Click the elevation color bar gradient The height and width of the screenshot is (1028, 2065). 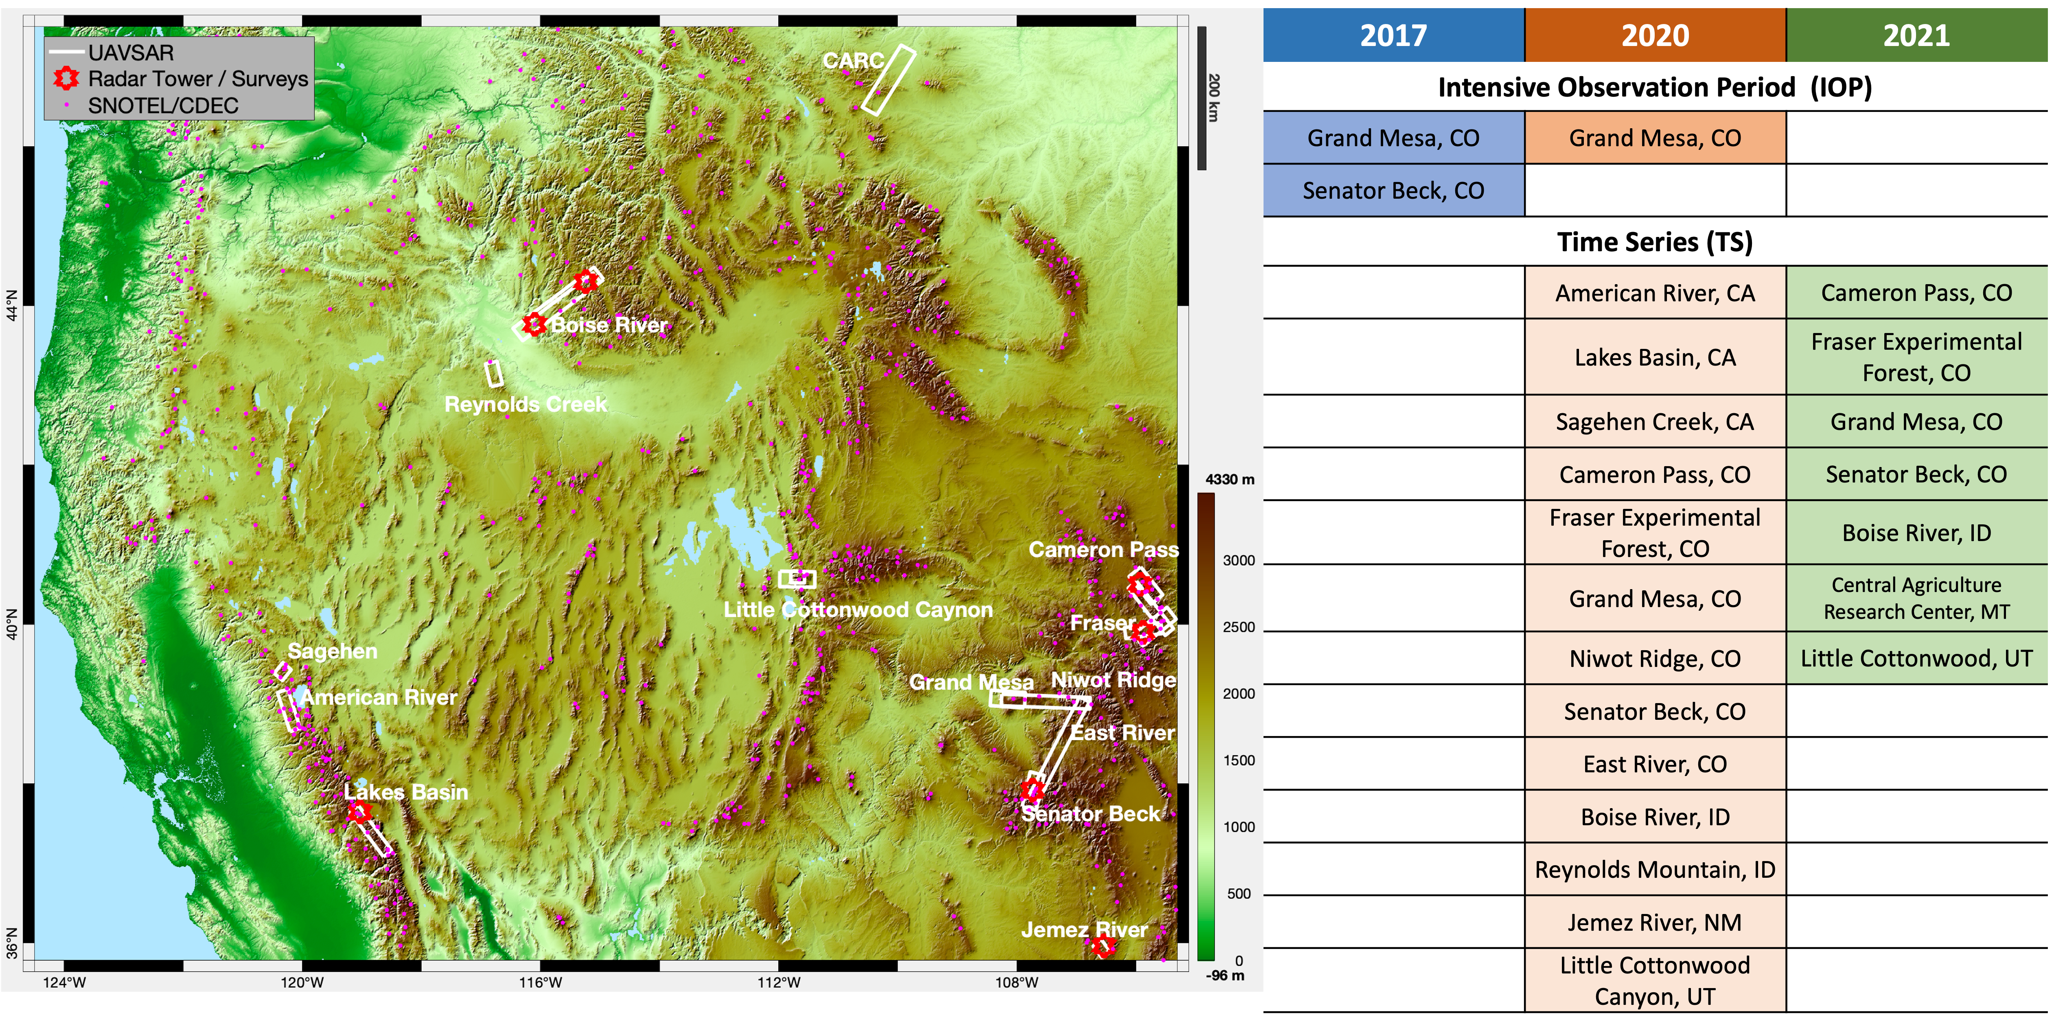tap(1206, 726)
